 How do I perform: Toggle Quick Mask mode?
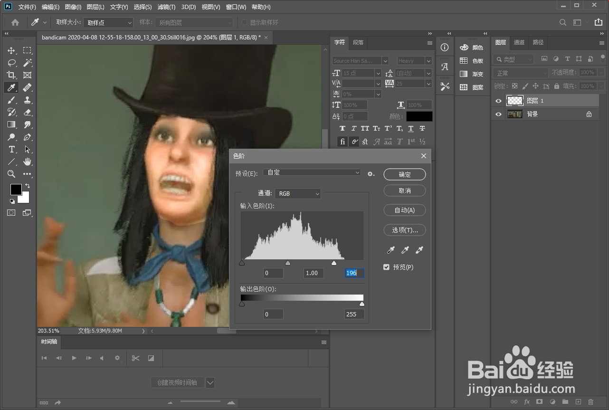coord(11,213)
